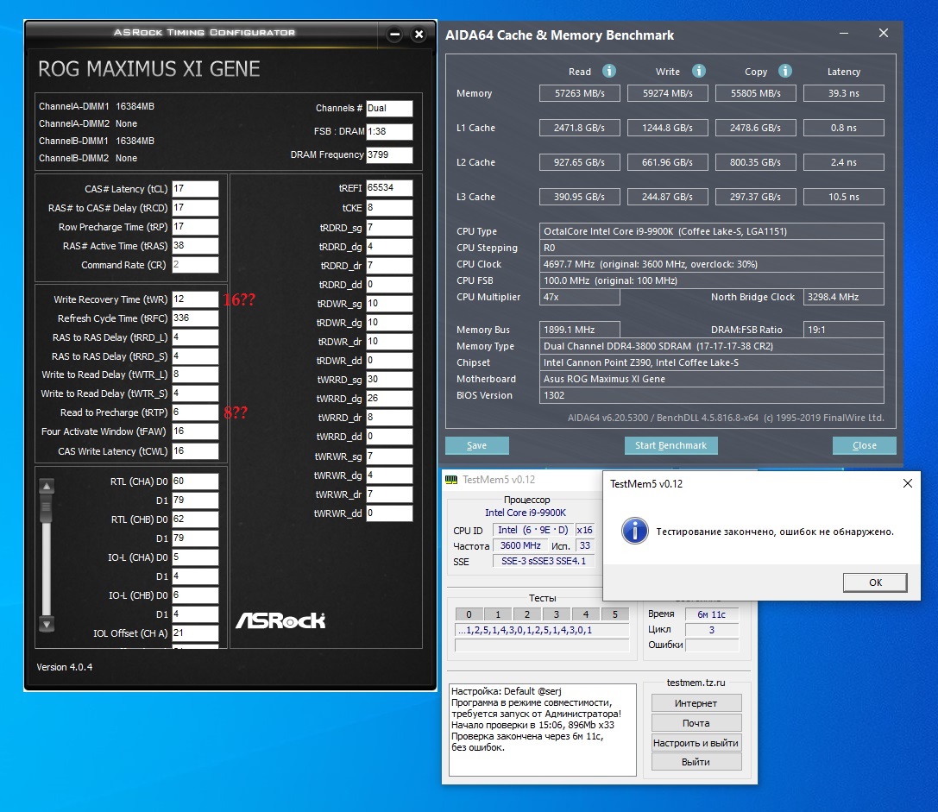Close the TestMem5 message dialog
Image resolution: width=938 pixels, height=812 pixels.
(908, 483)
